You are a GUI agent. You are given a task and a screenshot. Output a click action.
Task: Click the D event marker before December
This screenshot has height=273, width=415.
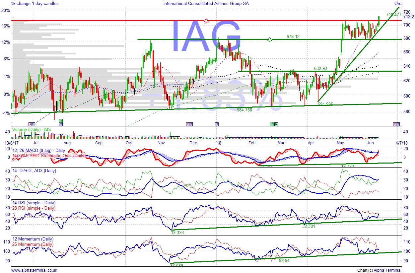click(191, 124)
